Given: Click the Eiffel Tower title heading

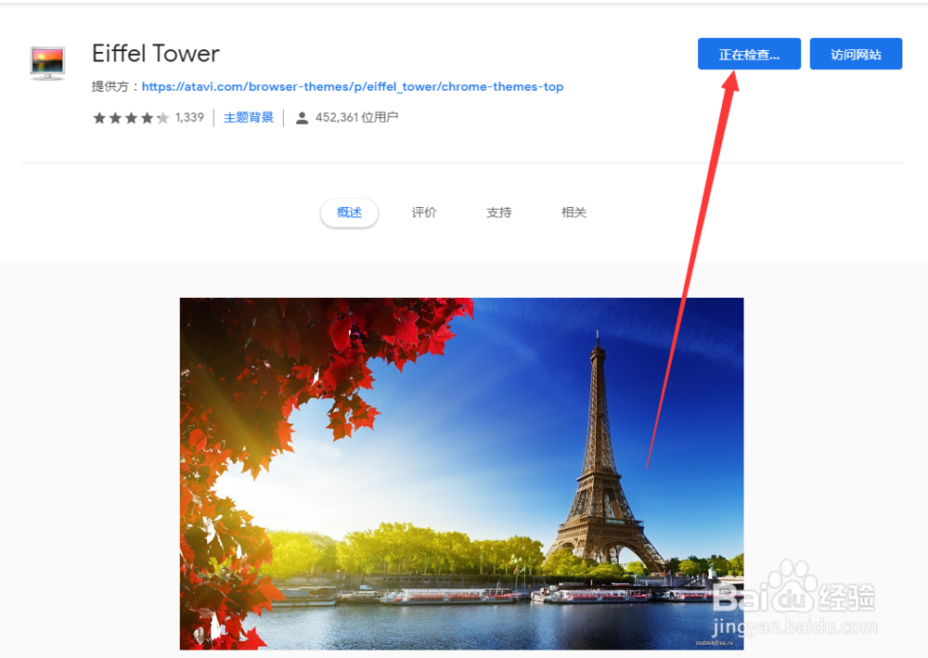Looking at the screenshot, I should click(x=156, y=54).
